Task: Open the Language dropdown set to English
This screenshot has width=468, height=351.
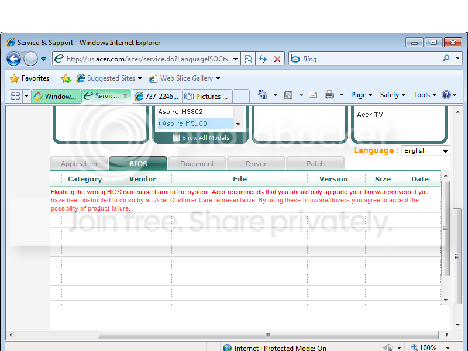Action: click(426, 151)
